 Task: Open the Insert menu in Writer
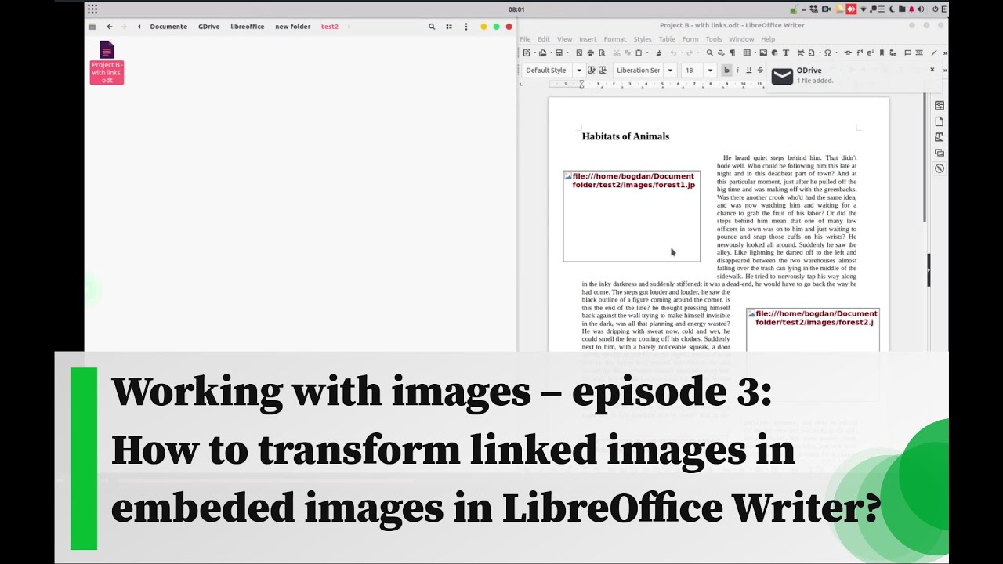point(588,39)
